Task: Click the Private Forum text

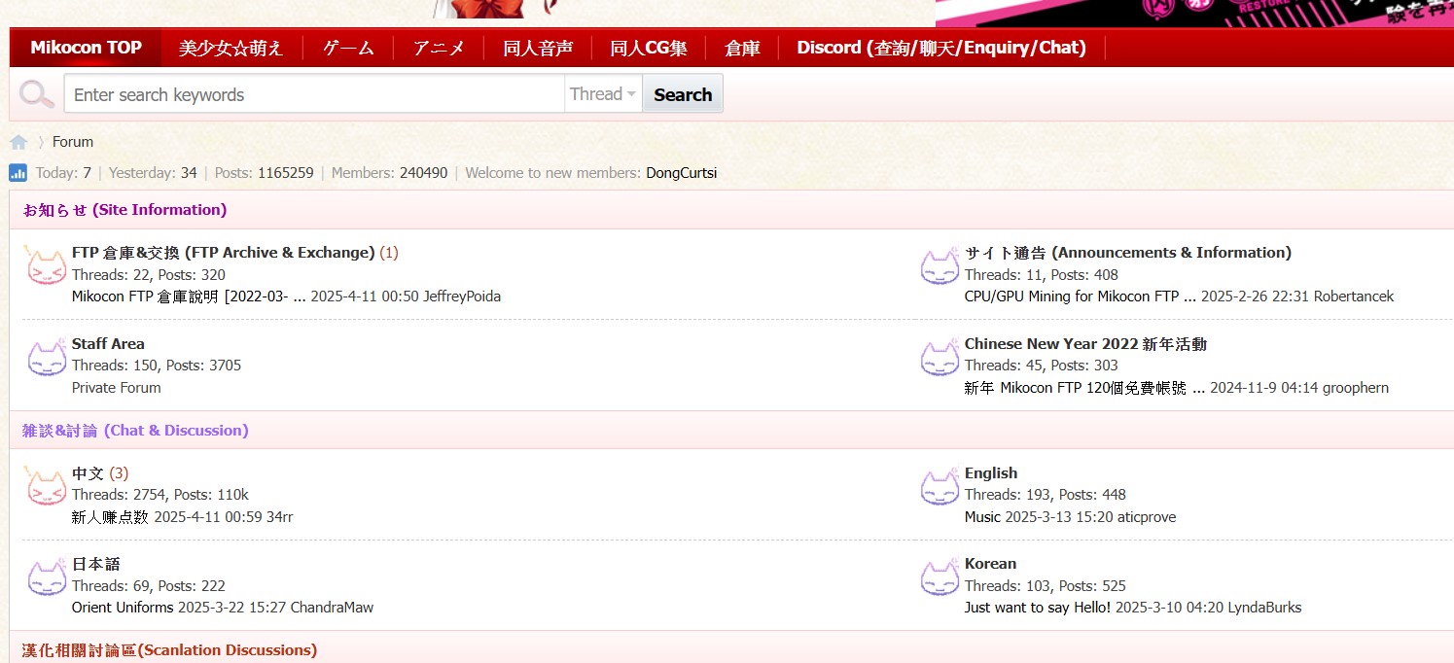Action: [117, 388]
